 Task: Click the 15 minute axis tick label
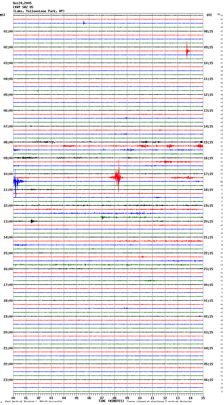point(203,398)
